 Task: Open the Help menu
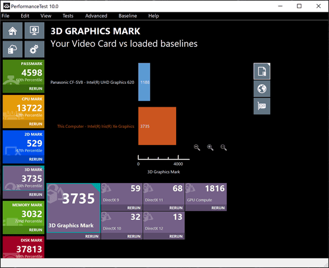click(153, 16)
